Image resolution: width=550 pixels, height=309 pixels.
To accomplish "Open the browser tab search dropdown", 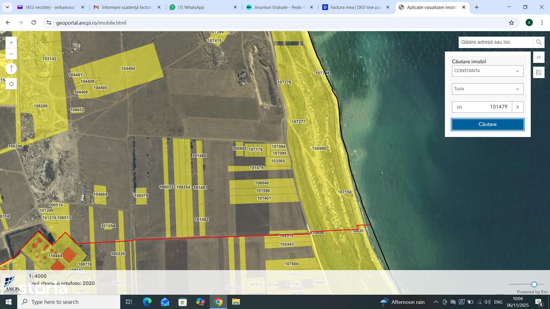I will click(7, 7).
